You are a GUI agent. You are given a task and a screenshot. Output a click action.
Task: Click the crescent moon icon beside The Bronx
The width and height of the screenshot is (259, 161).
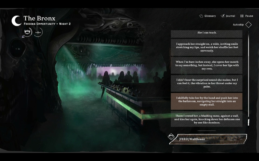(x=16, y=21)
